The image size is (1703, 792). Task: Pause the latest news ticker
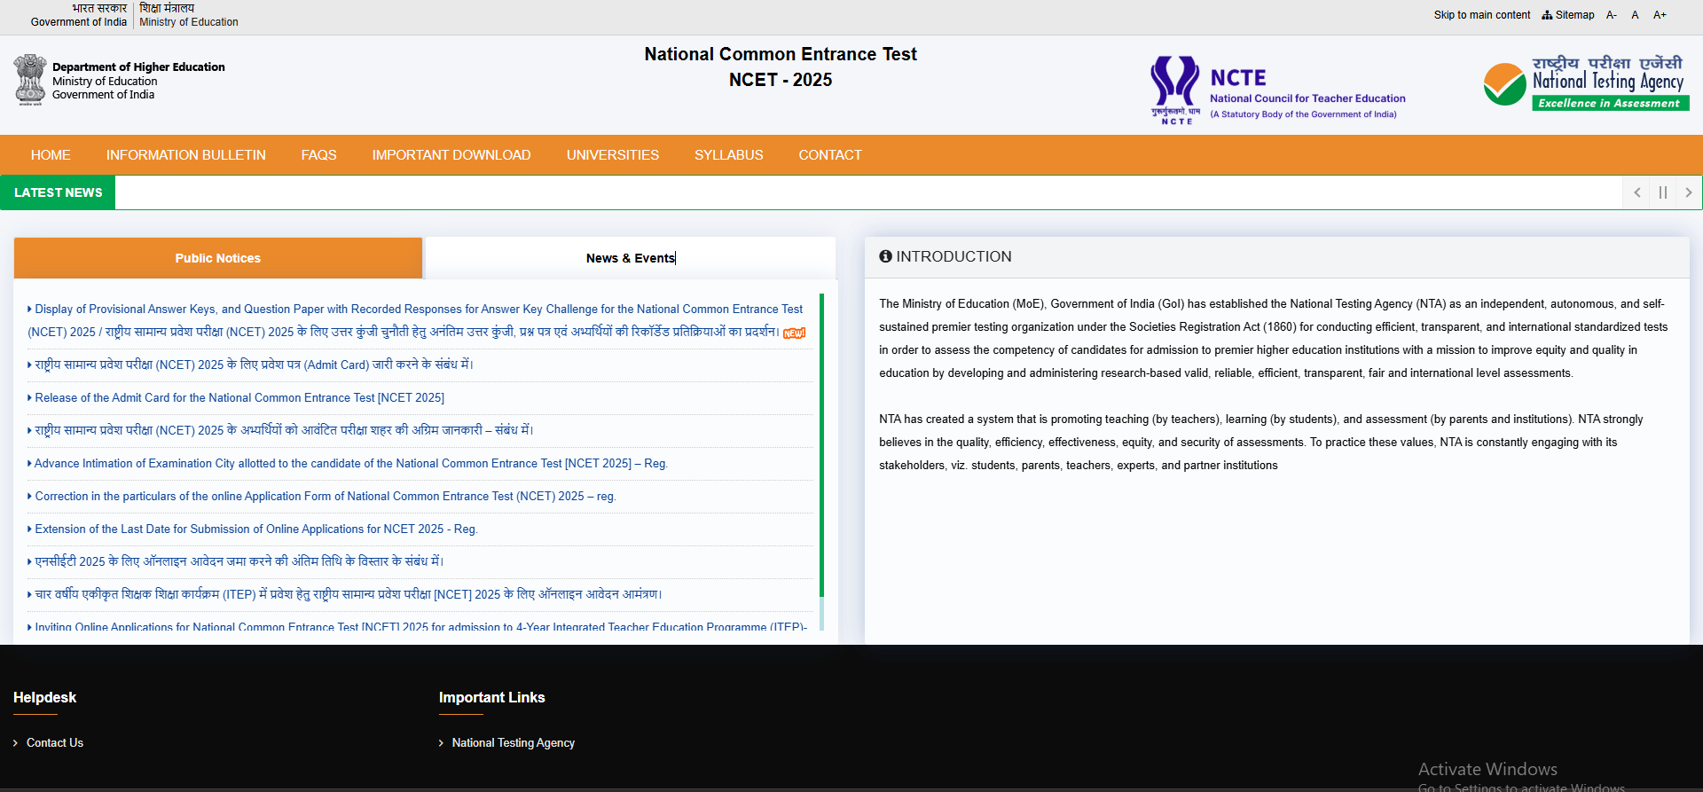tap(1663, 192)
